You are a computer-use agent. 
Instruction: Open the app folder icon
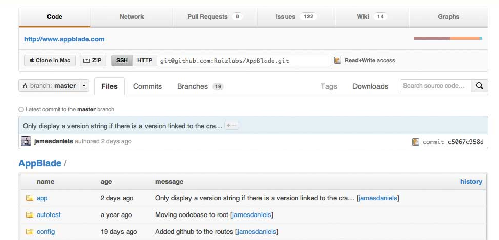[30, 198]
